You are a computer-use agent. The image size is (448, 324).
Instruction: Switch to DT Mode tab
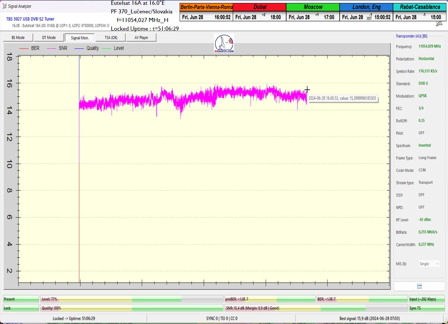click(49, 38)
